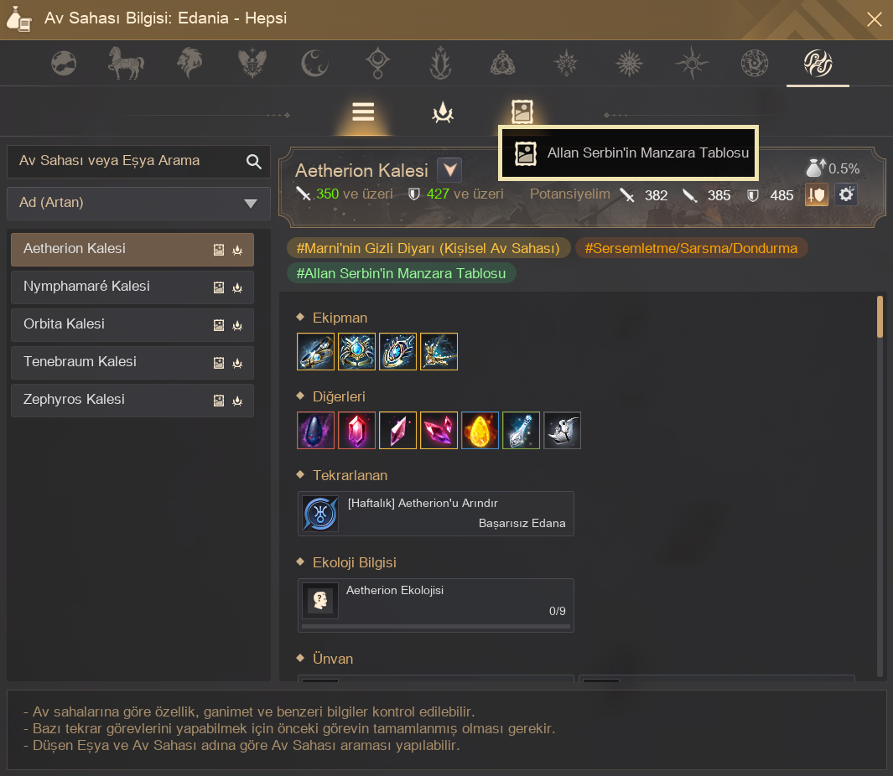
Task: Click the Aetherion Ekolojisi progress entry
Action: pos(436,605)
